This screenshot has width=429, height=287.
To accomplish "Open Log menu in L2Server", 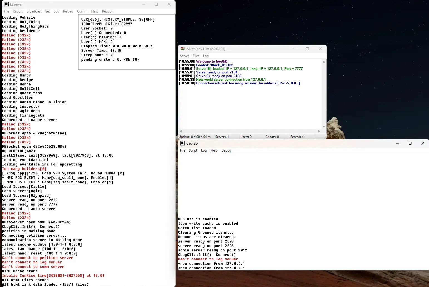I will tap(56, 11).
